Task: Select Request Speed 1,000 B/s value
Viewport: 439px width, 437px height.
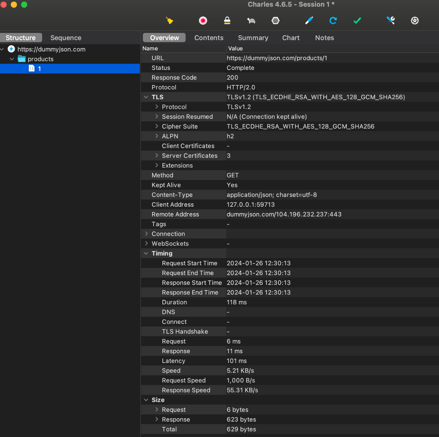Action: point(241,380)
